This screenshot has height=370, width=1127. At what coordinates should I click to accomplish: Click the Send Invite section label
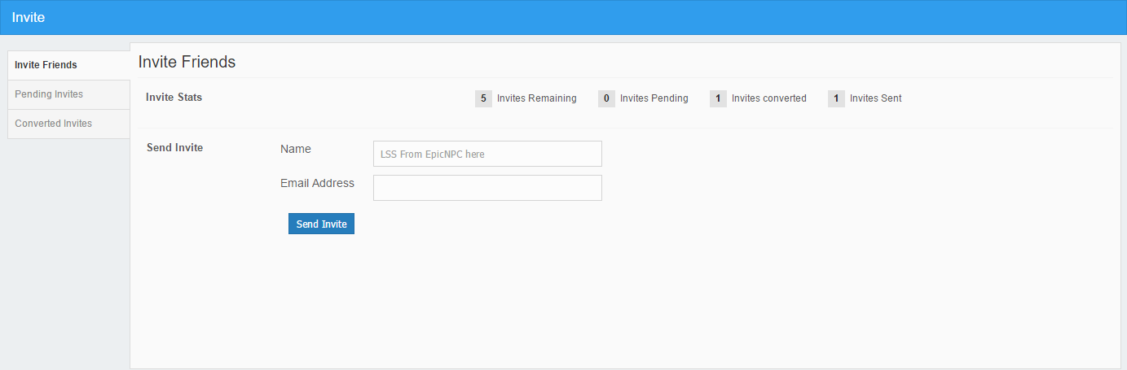[174, 148]
